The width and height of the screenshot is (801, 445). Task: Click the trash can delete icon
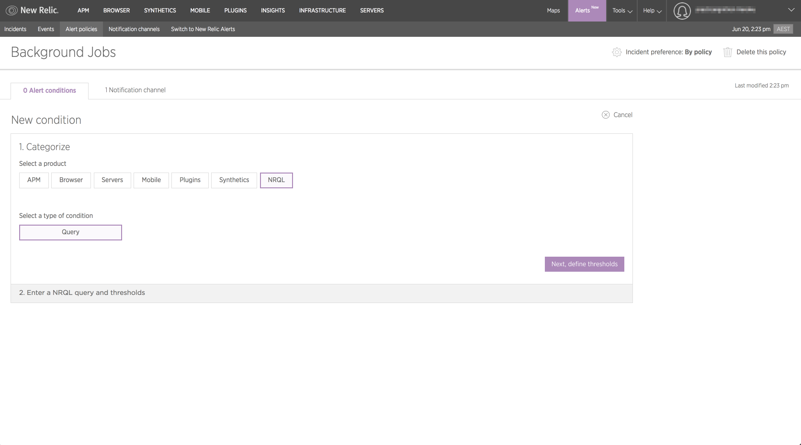pyautogui.click(x=727, y=52)
